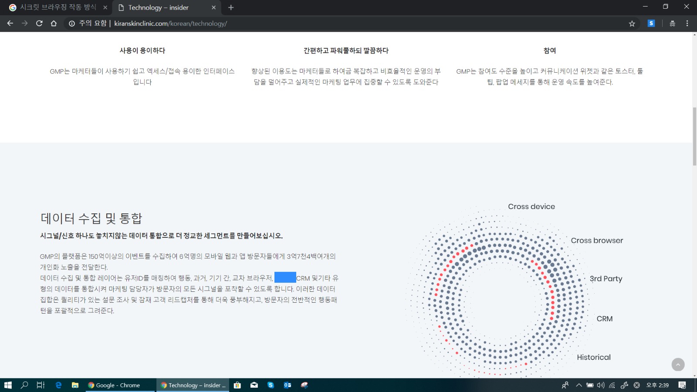The height and width of the screenshot is (392, 697).
Task: Open Microsoft Edge from the taskbar
Action: pos(58,385)
